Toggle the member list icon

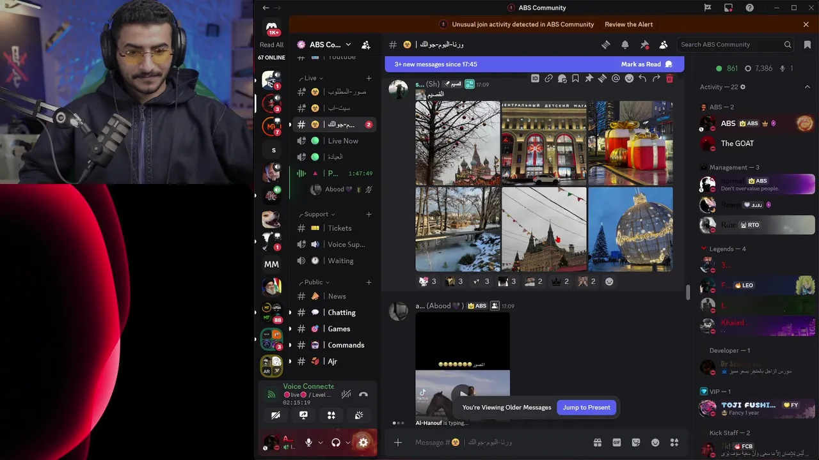tap(664, 45)
